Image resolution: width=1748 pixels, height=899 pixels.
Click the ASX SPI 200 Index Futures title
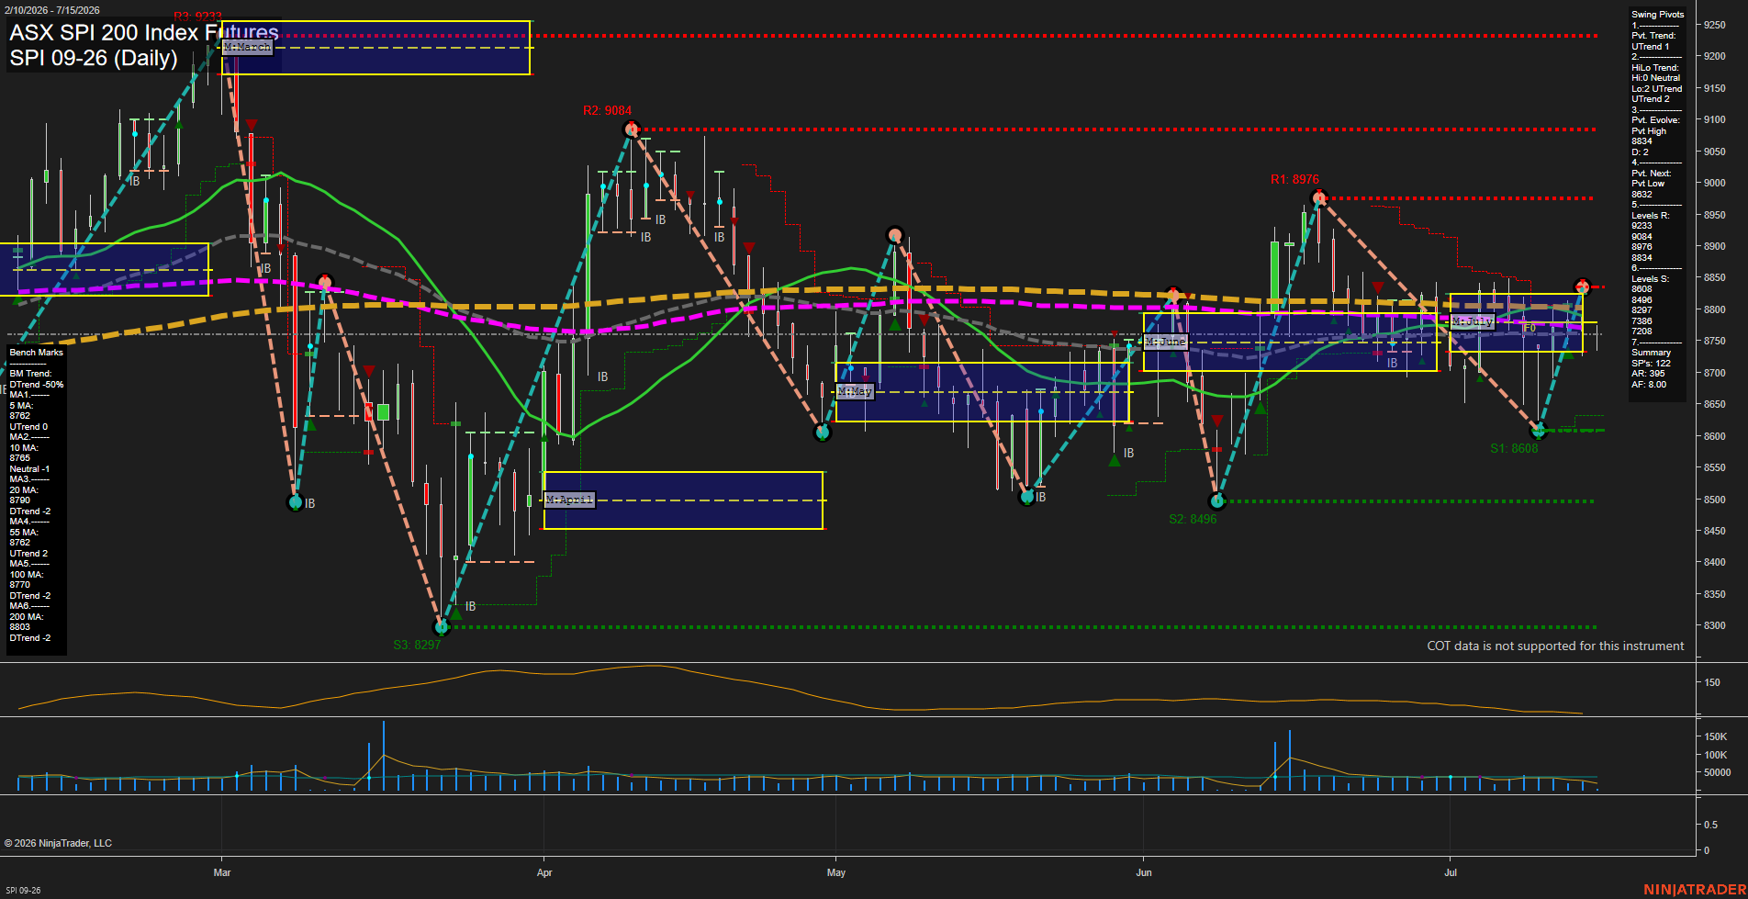pos(144,32)
